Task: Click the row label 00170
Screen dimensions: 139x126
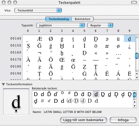Action: [x=16, y=59]
